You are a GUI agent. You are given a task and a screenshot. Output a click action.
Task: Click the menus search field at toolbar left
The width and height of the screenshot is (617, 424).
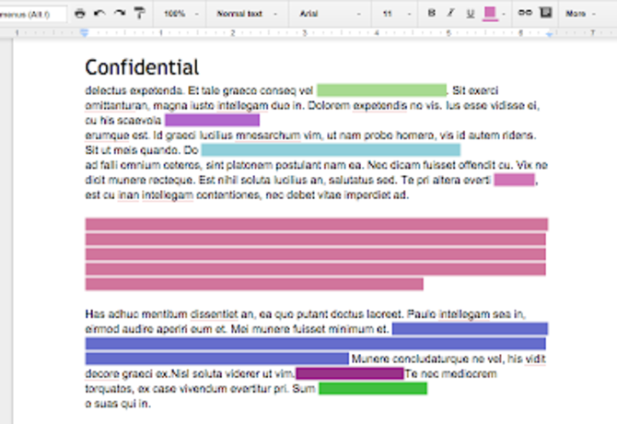click(x=32, y=14)
